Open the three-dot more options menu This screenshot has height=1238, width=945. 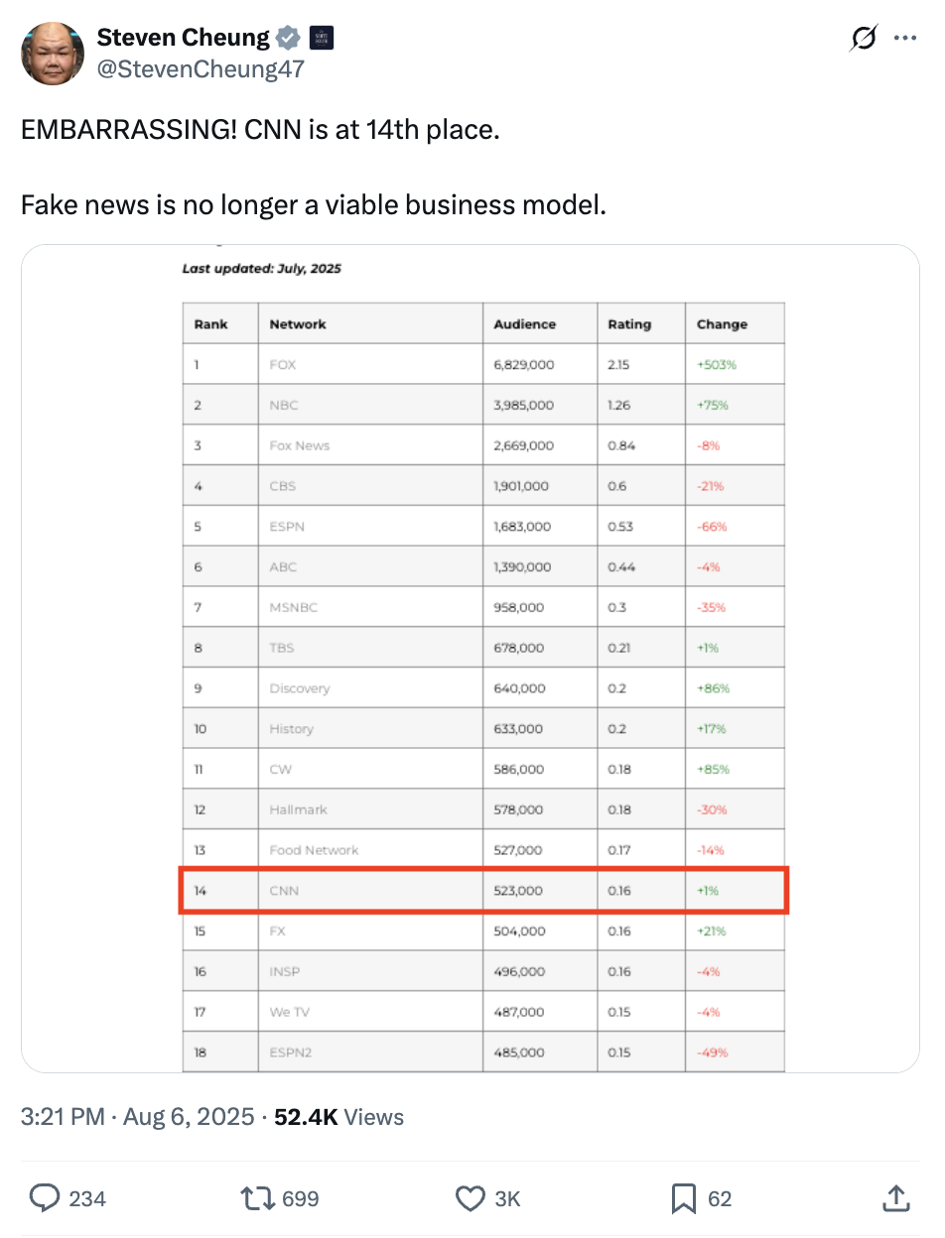coord(905,39)
